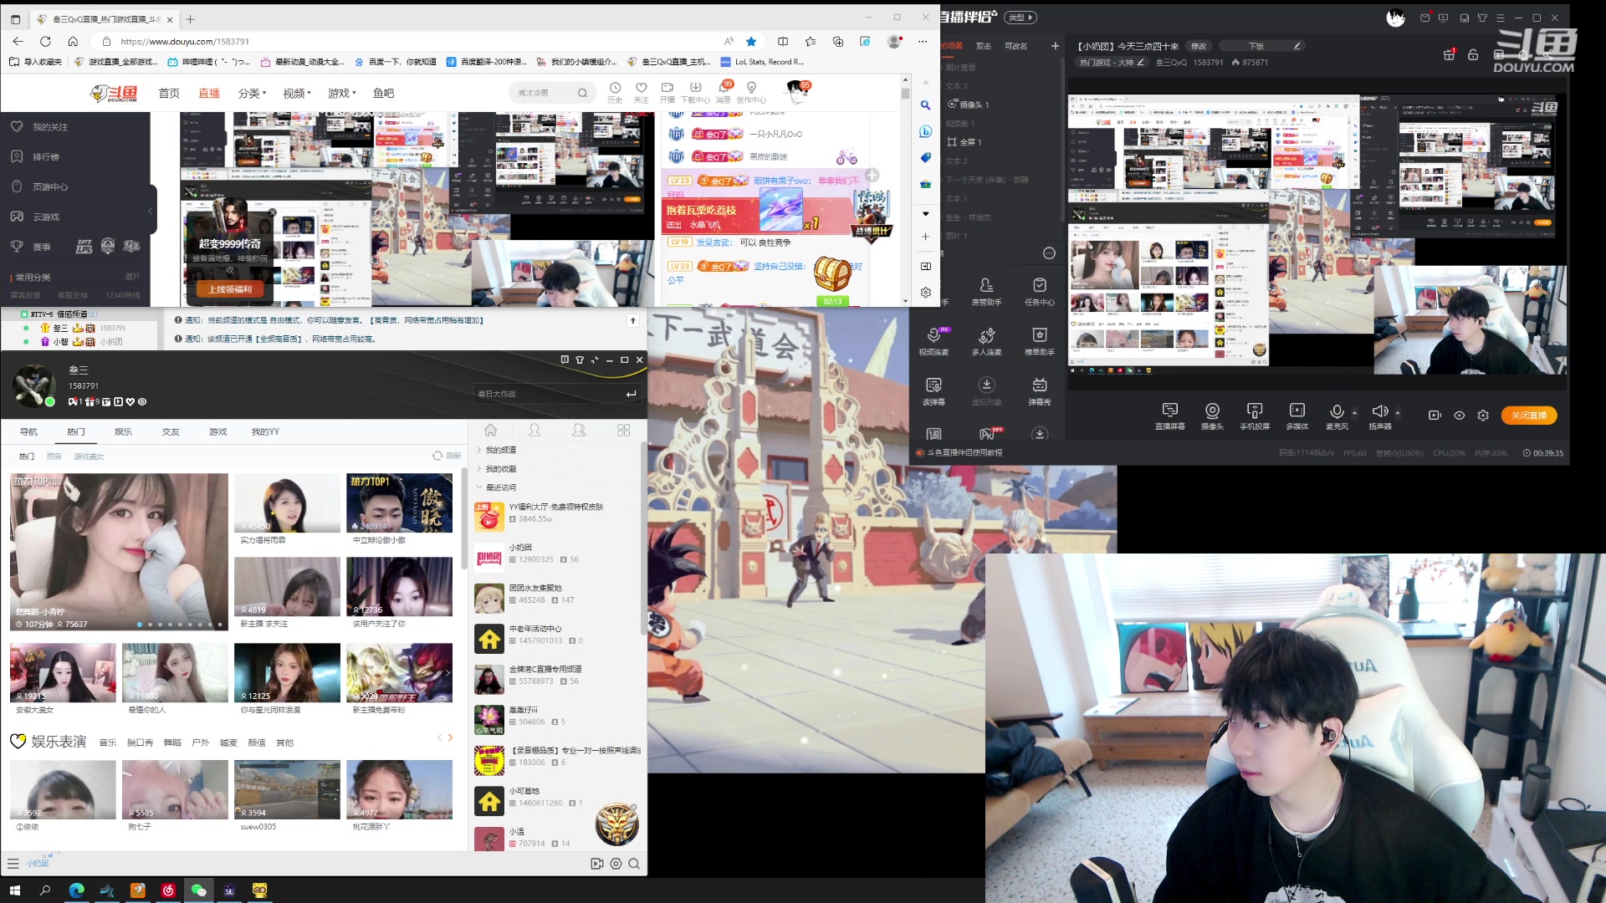
Task: Open 手机投屏 phone screen mirroring
Action: coord(1255,411)
